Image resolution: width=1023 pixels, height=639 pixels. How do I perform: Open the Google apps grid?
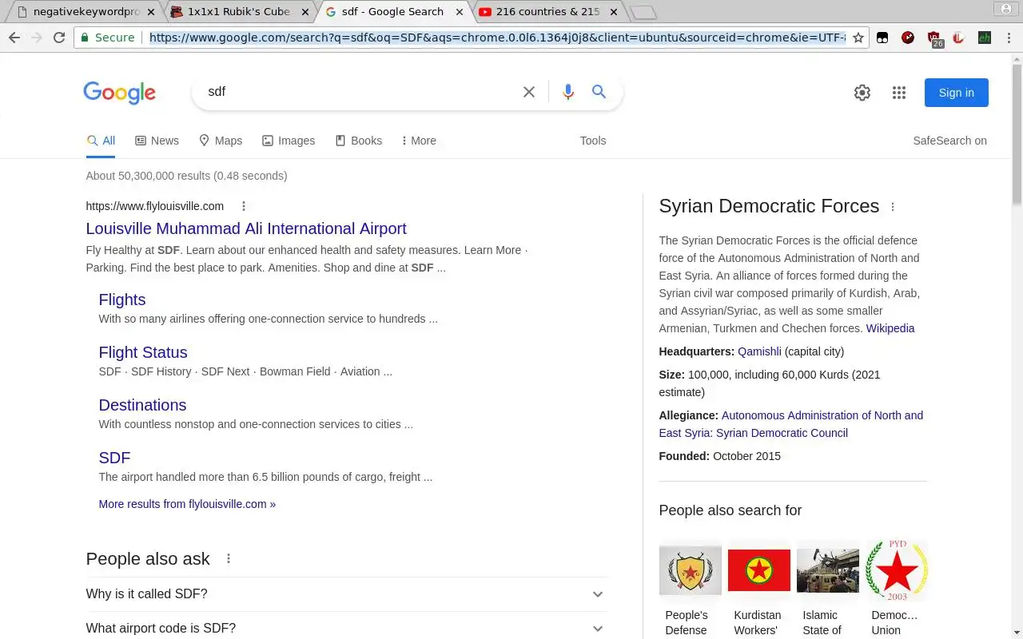pyautogui.click(x=899, y=93)
